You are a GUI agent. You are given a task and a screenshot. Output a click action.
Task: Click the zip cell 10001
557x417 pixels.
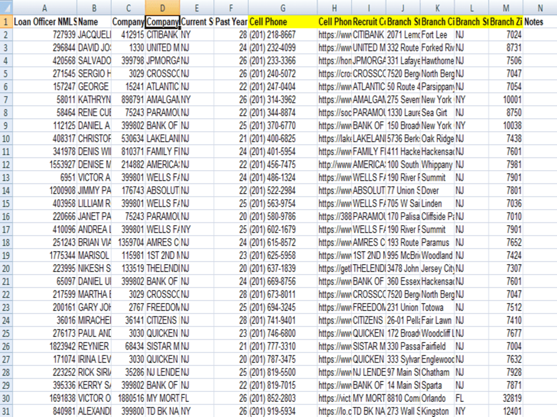pos(506,100)
